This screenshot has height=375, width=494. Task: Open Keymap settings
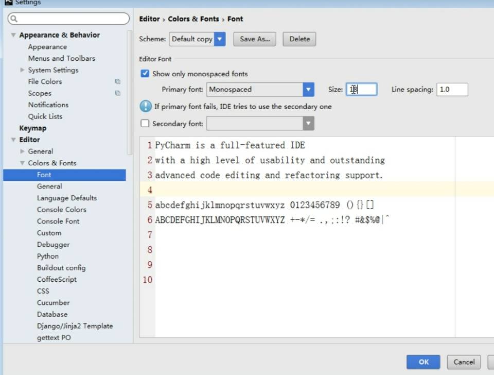point(33,128)
